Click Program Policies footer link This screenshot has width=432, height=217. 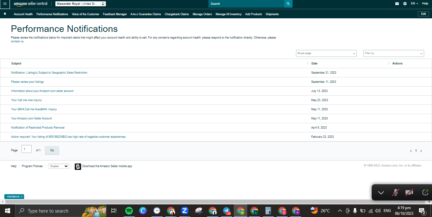[32, 166]
